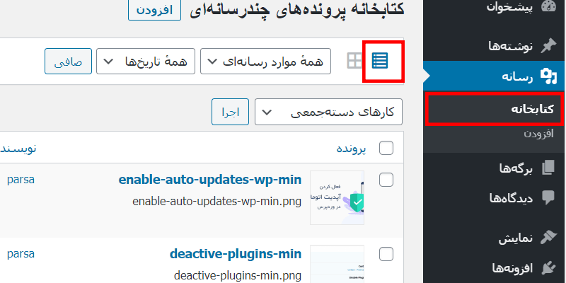Click the Posts (نوشته‌ها) pin icon
The width and height of the screenshot is (566, 283).
549,47
